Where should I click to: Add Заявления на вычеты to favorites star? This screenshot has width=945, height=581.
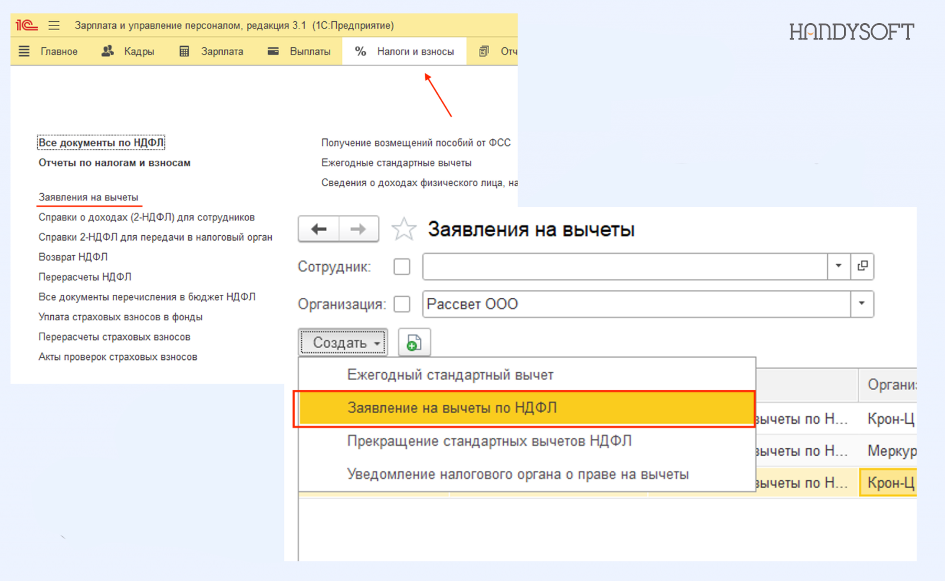click(404, 229)
